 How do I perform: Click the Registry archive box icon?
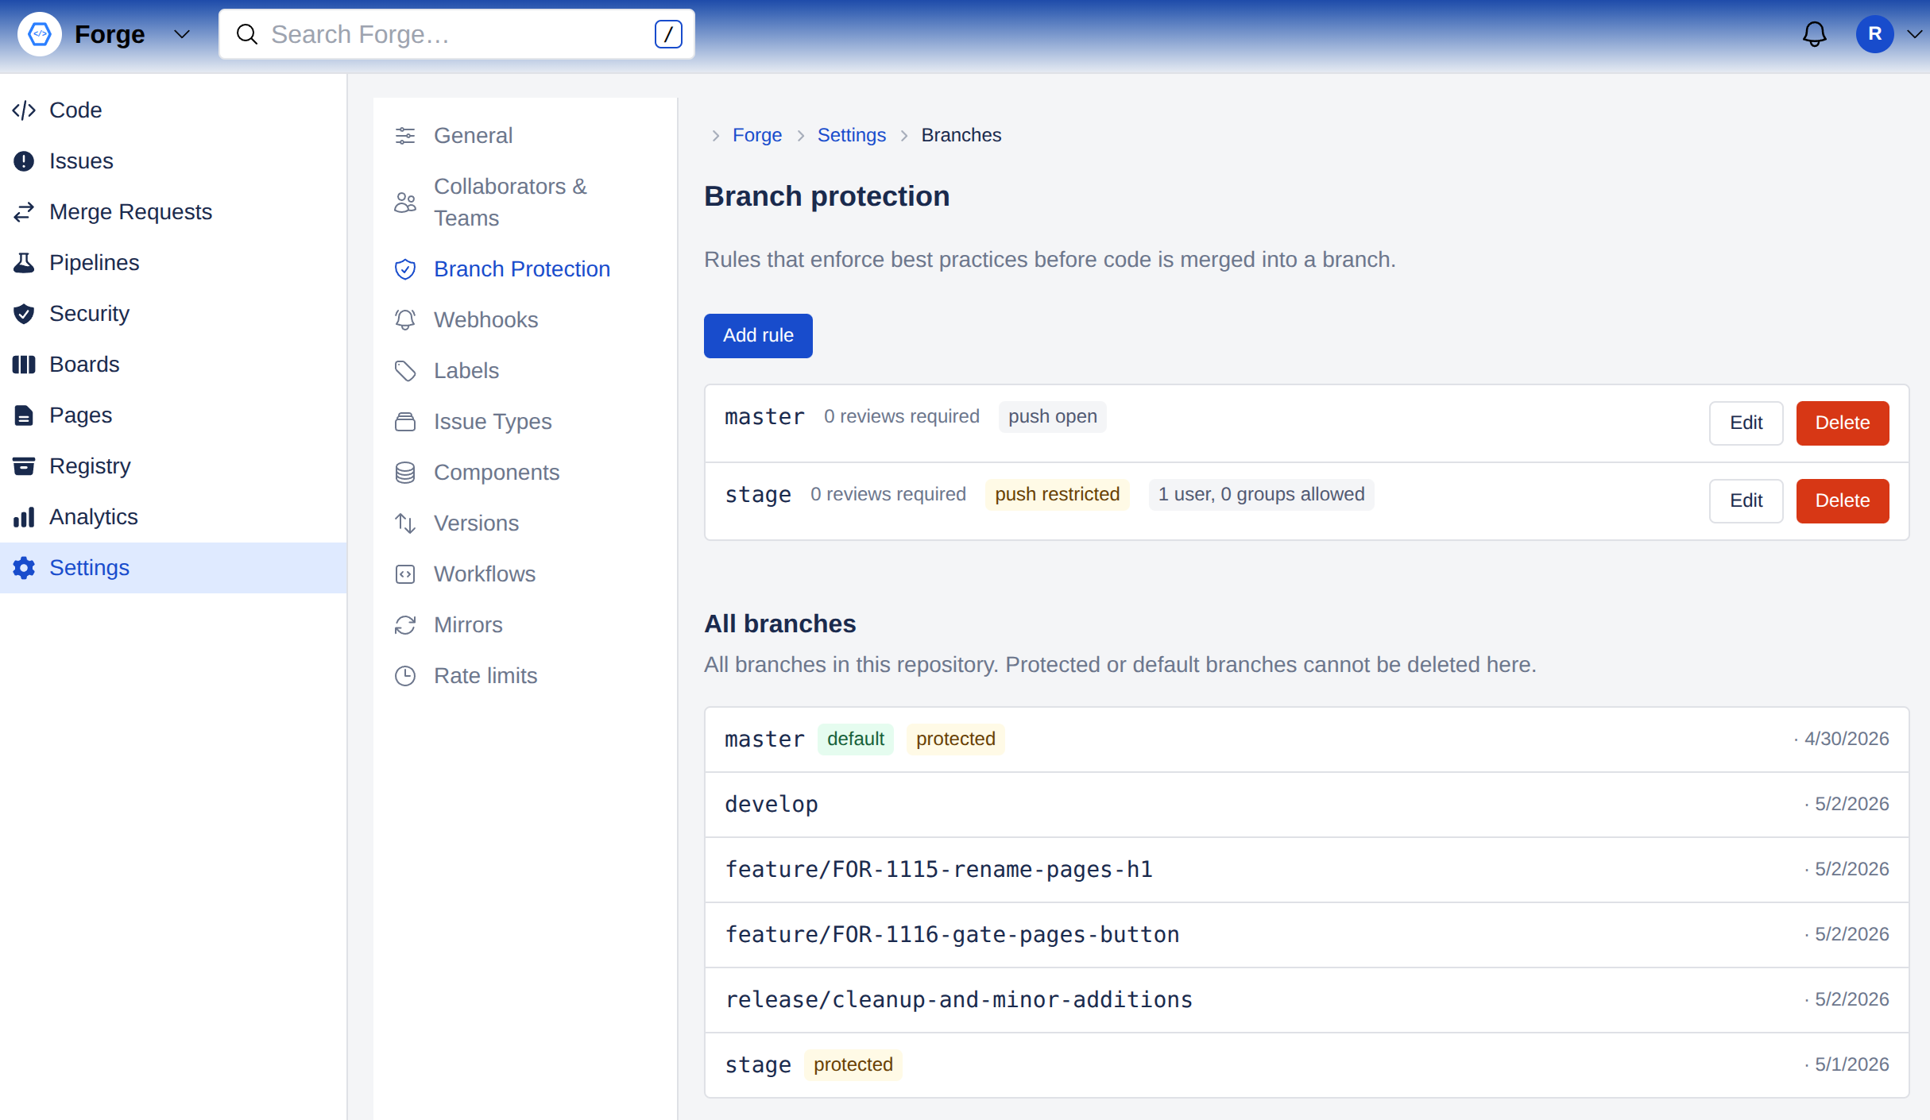coord(24,466)
